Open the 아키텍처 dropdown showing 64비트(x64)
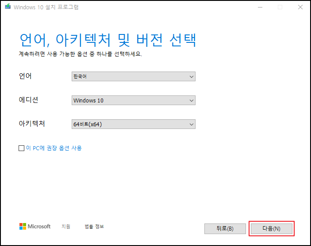Viewport: 311px width, 246px height. pos(134,124)
